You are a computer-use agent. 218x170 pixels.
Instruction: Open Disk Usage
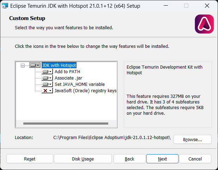point(83,159)
